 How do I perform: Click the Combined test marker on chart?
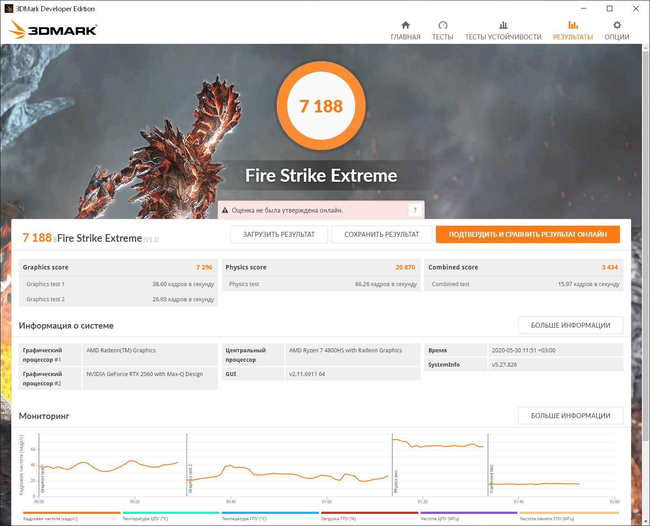coord(491,479)
